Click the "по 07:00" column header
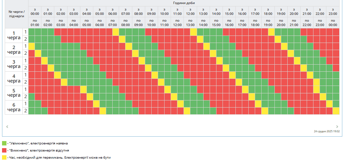This screenshot has height=161, width=344. tap(113, 23)
